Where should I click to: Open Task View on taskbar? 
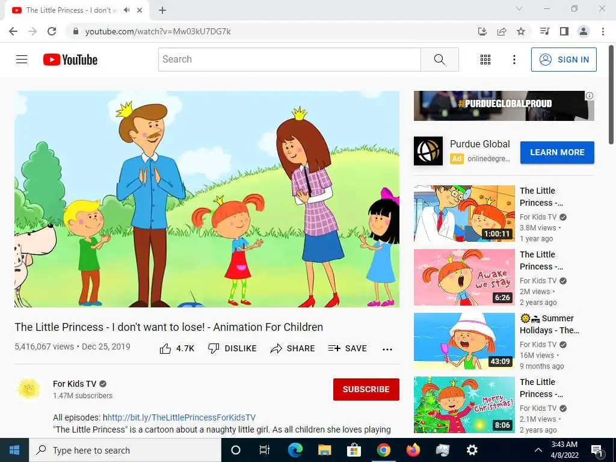[x=265, y=450]
